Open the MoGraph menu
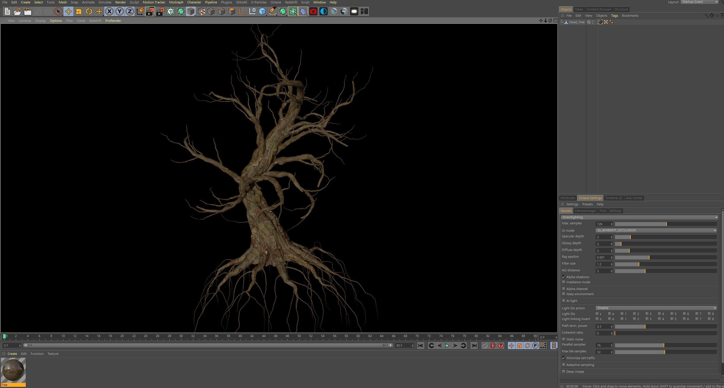 pyautogui.click(x=176, y=2)
